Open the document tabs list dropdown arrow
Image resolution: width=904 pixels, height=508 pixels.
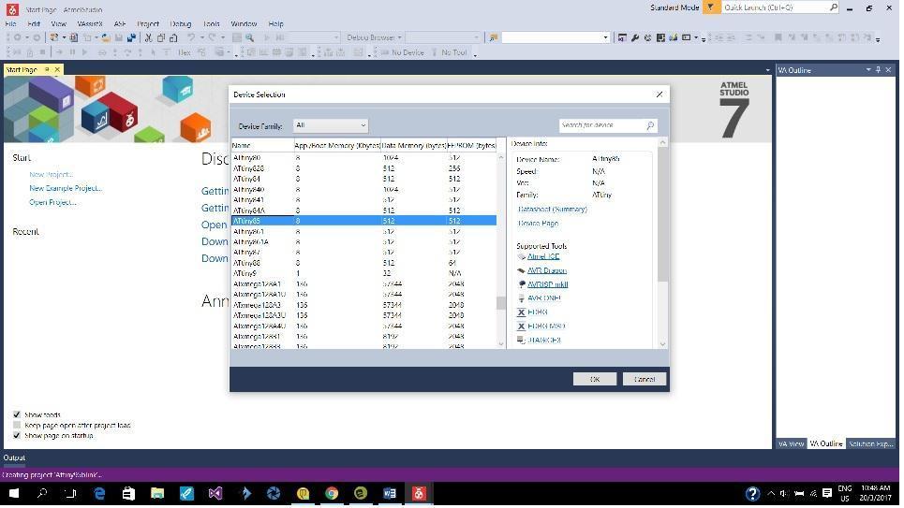[767, 70]
